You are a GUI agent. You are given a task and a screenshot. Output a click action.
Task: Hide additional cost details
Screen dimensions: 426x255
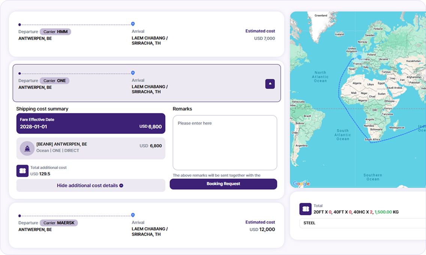click(x=91, y=186)
